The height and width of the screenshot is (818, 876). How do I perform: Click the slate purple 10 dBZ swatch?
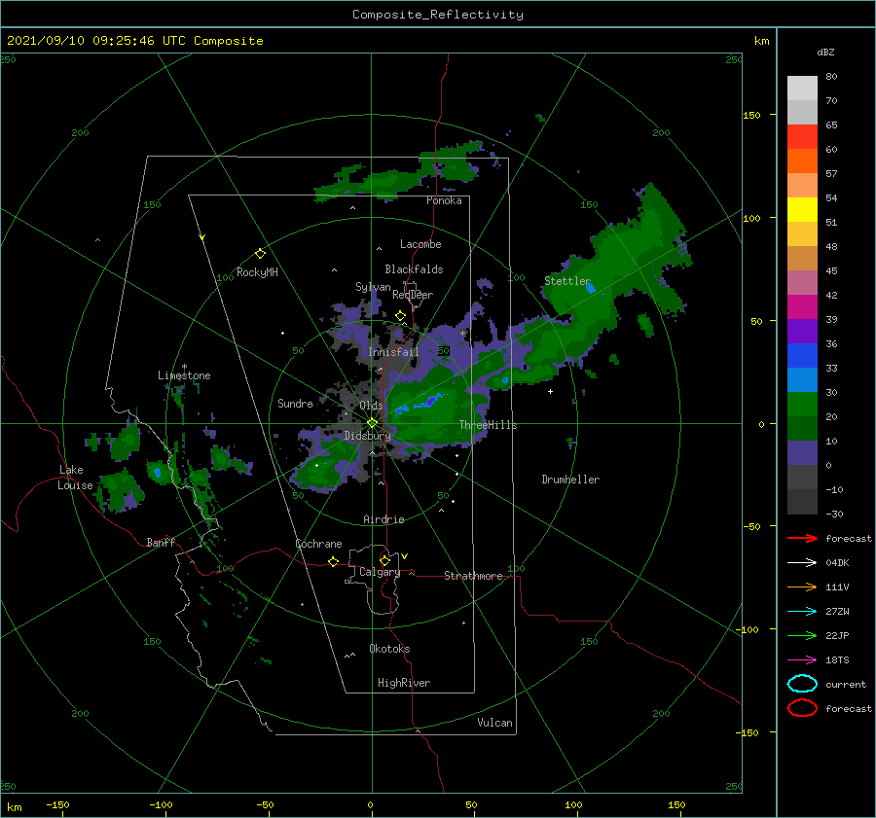802,452
